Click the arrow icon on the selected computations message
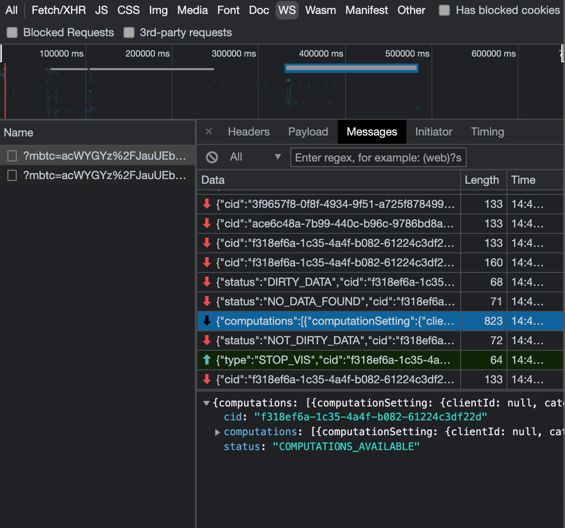 pyautogui.click(x=207, y=321)
